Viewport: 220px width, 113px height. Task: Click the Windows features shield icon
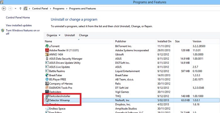(x=3, y=31)
